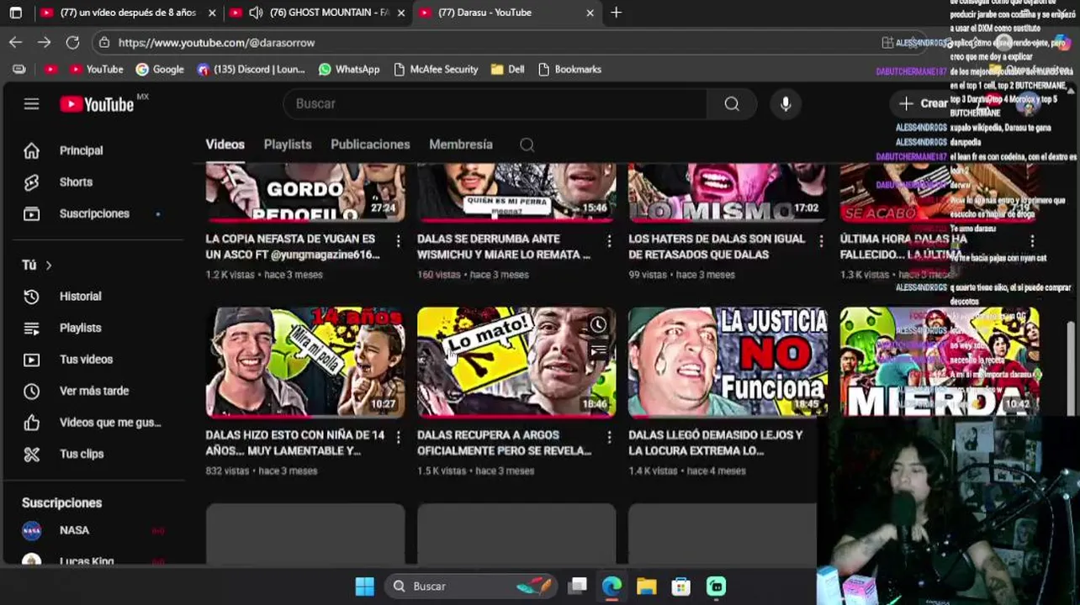Open the ÚLTIMA HORA DALAS HA FALLECIDO title

click(x=903, y=247)
